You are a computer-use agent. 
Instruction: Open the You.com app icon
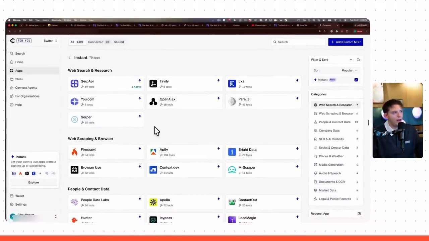[74, 101]
